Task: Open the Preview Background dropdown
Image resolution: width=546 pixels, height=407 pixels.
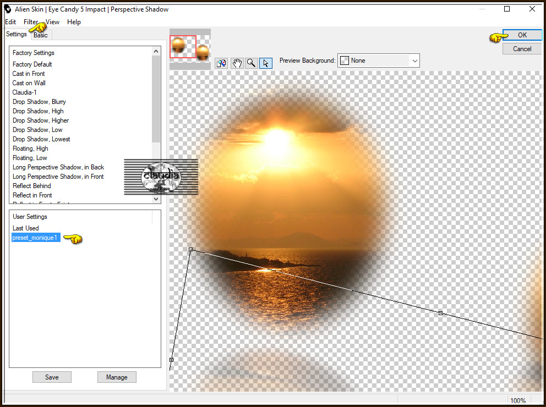Action: [x=379, y=61]
